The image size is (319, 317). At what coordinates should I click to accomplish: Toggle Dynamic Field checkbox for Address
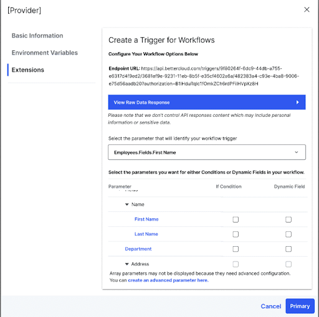click(288, 264)
